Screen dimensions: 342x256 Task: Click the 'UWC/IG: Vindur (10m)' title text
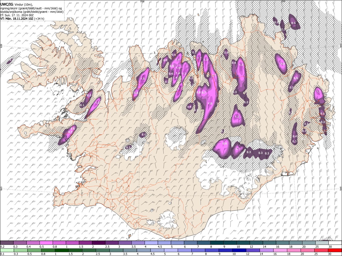17,5
